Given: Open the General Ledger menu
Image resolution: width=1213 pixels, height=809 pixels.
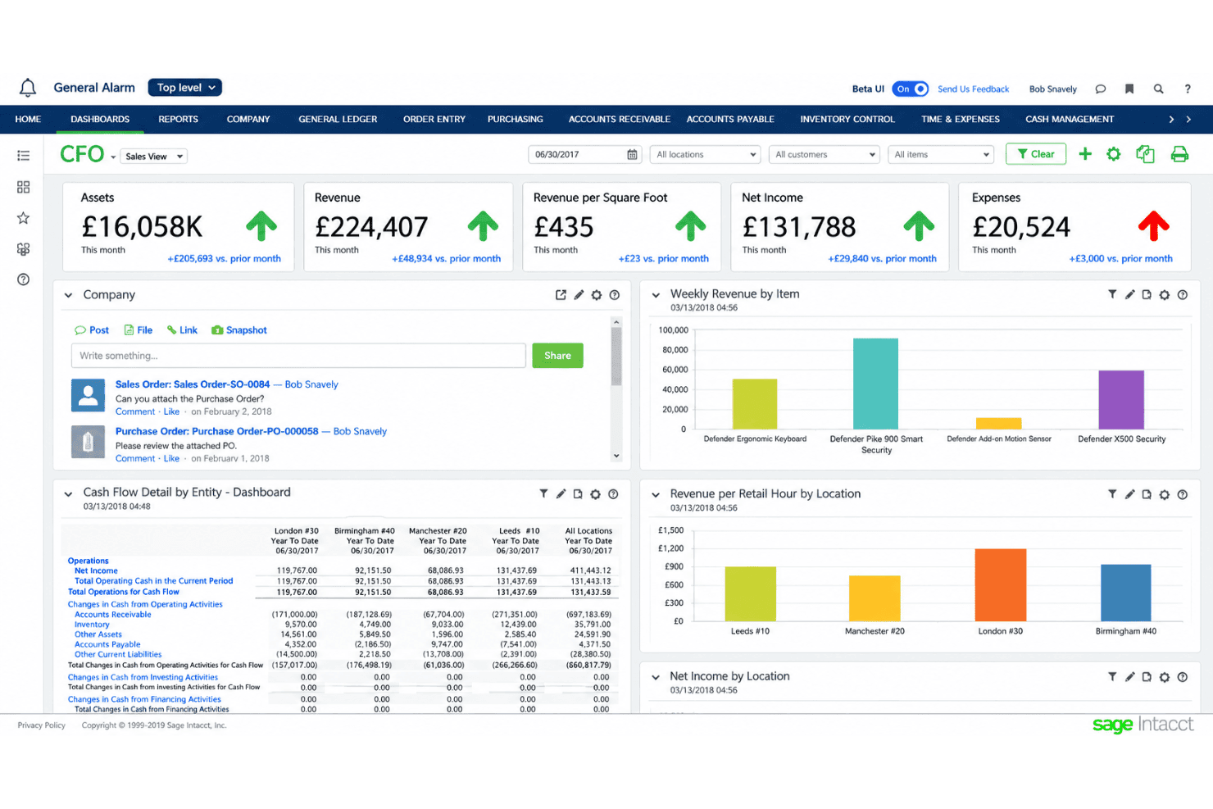Looking at the screenshot, I should coord(338,120).
